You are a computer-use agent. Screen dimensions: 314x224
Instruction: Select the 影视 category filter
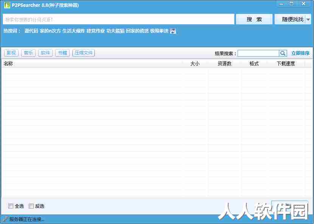11,53
